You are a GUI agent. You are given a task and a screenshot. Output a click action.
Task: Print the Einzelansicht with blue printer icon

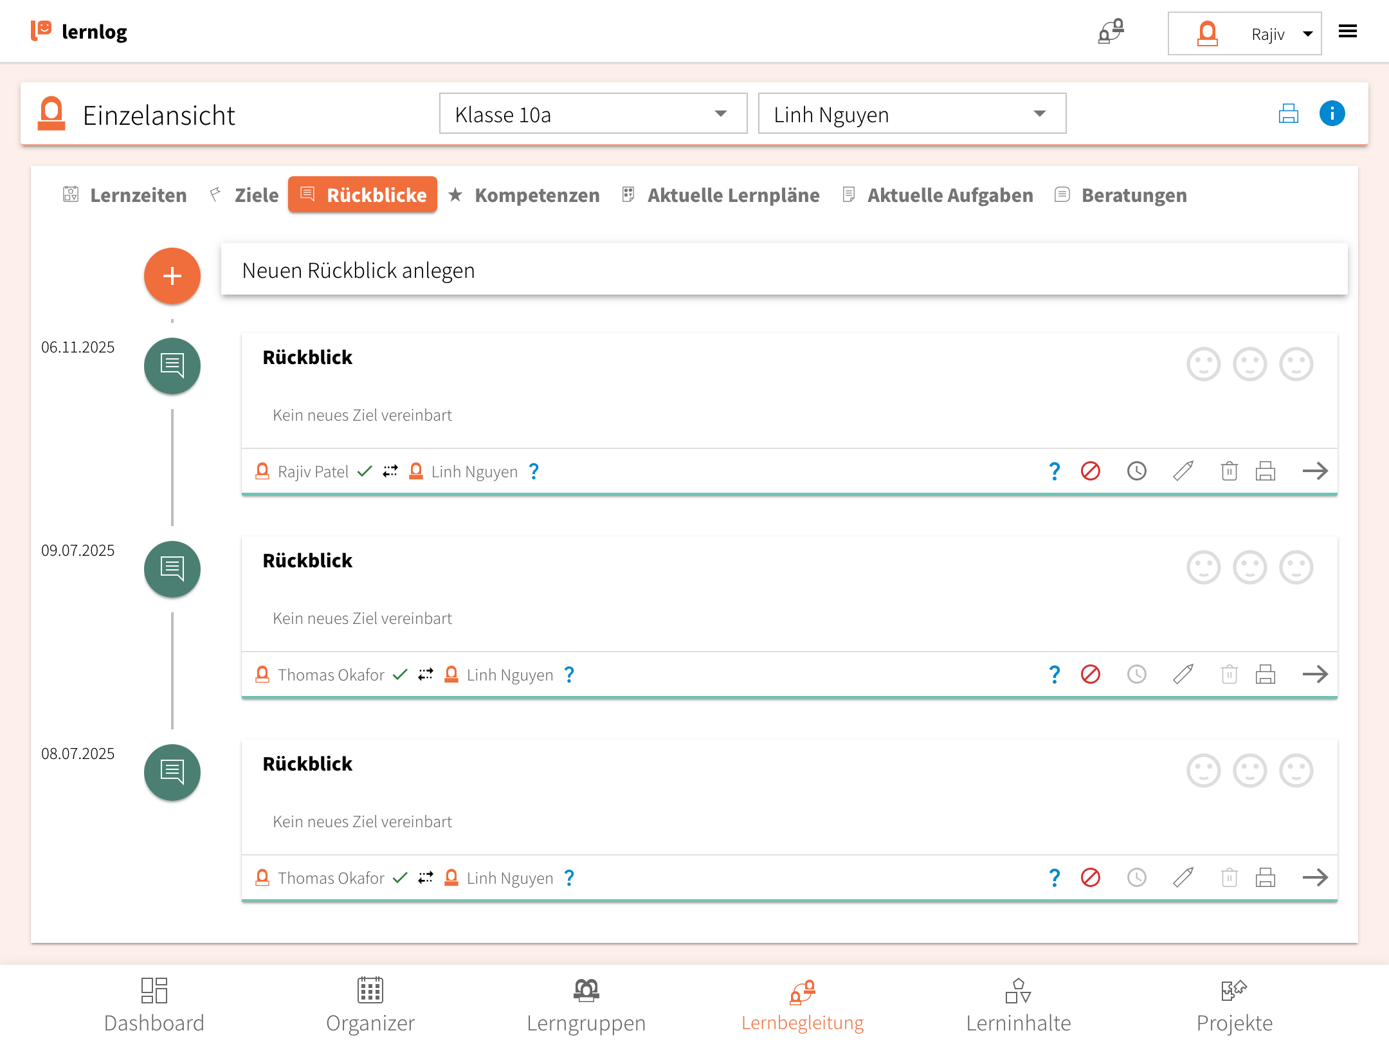tap(1288, 114)
